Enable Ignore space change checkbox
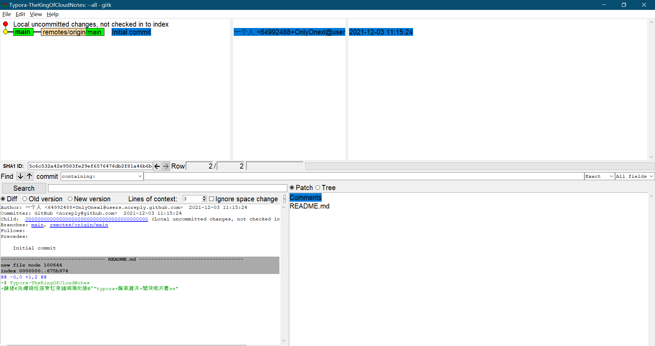 211,199
